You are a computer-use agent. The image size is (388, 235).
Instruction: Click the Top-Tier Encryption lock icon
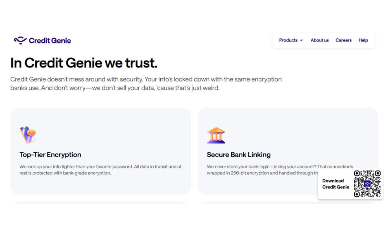point(27,134)
